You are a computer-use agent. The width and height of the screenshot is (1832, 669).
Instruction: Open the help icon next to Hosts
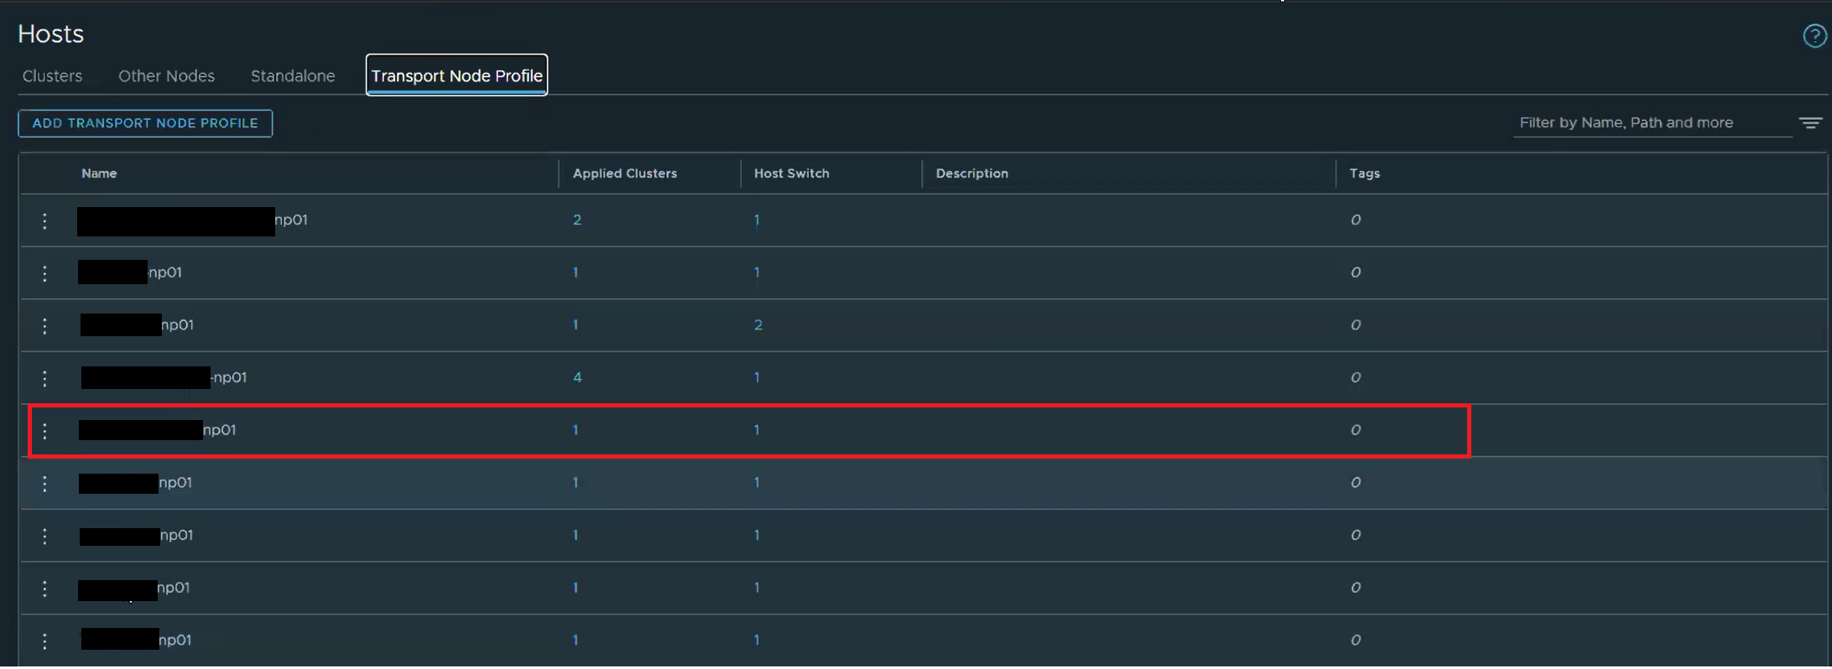(1814, 36)
